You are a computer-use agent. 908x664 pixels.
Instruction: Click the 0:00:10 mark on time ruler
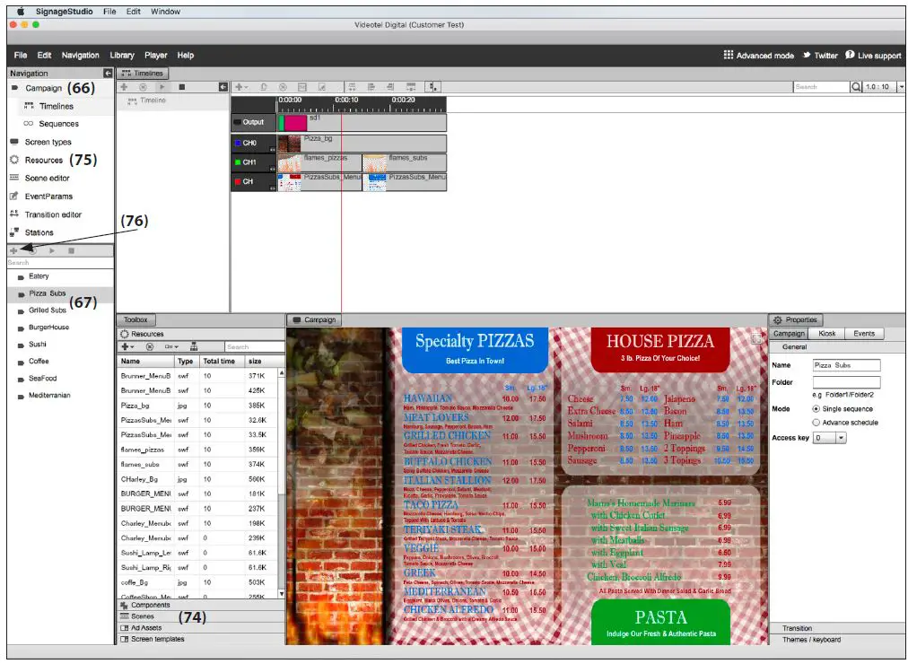[x=346, y=100]
